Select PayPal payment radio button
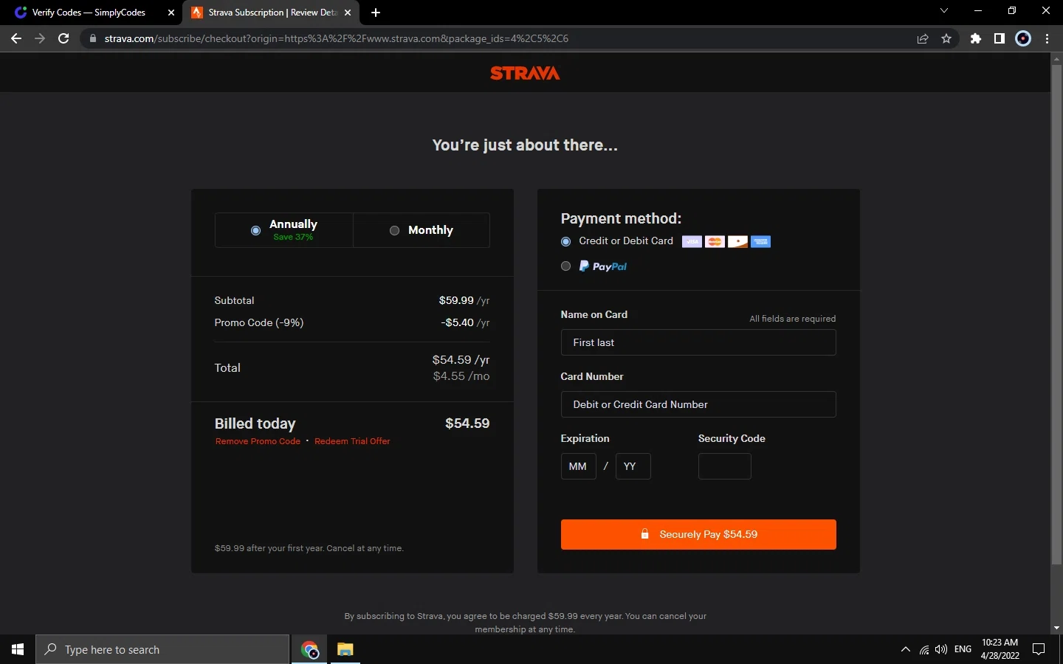 pos(566,266)
